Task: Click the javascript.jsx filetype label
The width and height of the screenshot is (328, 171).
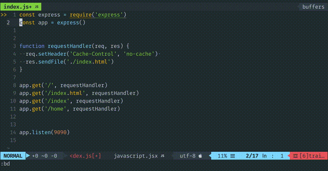Action: click(x=135, y=156)
